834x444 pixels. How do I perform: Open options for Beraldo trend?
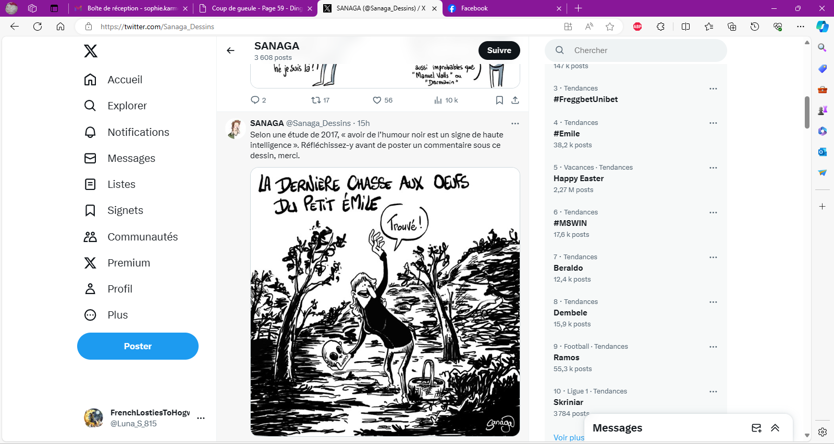point(713,257)
